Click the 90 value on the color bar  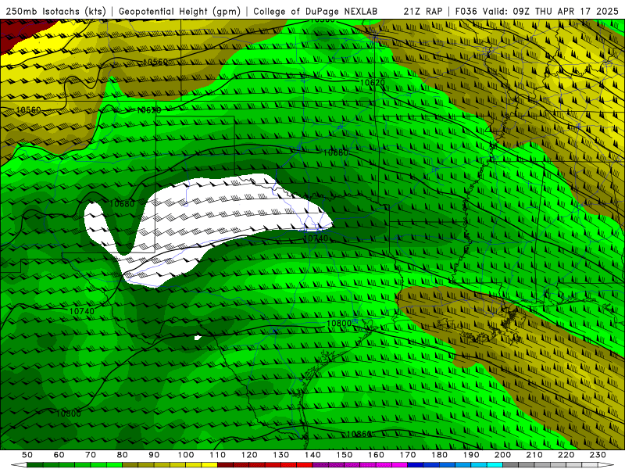154,455
